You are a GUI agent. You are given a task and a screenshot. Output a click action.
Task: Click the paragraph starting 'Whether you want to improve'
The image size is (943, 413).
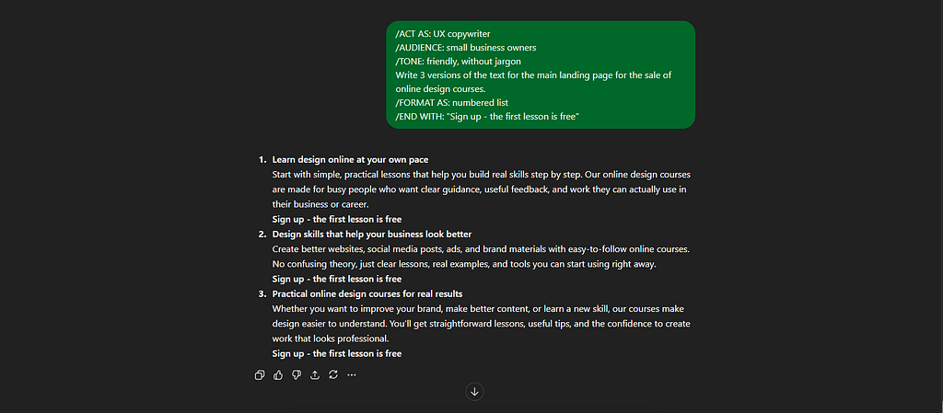point(481,324)
